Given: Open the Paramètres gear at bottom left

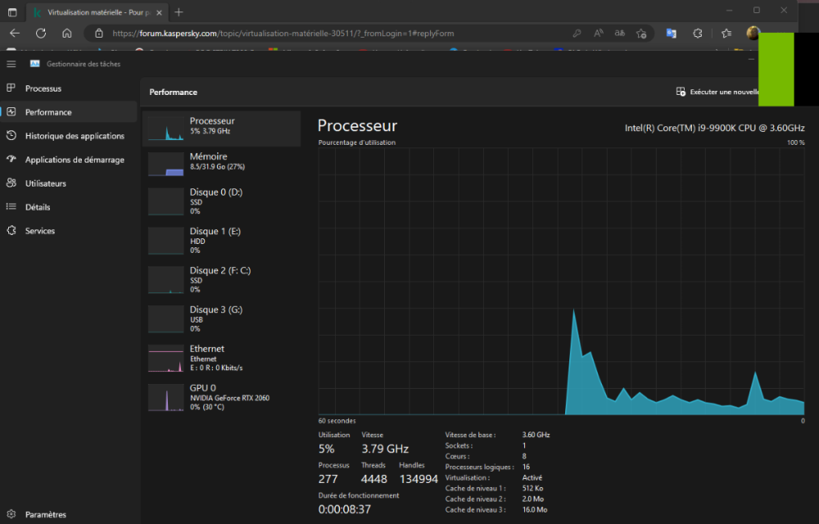Looking at the screenshot, I should pyautogui.click(x=11, y=514).
